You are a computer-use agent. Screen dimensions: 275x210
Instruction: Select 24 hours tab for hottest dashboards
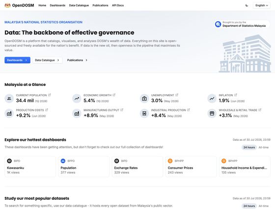(x=249, y=147)
